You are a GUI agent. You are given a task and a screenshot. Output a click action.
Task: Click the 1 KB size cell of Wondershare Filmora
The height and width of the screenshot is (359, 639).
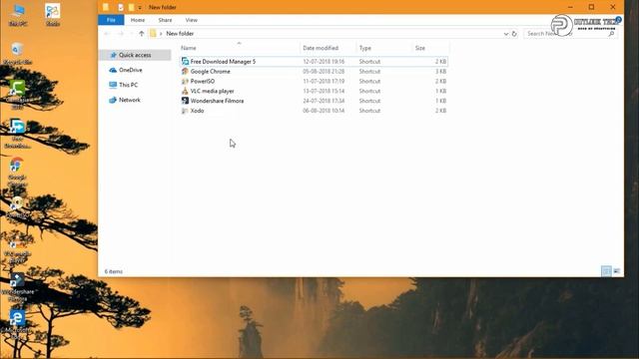click(x=440, y=101)
